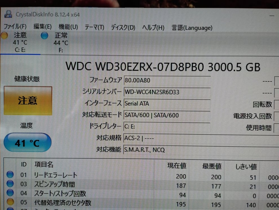Click the blue 41 °C temperature button

click(27, 143)
